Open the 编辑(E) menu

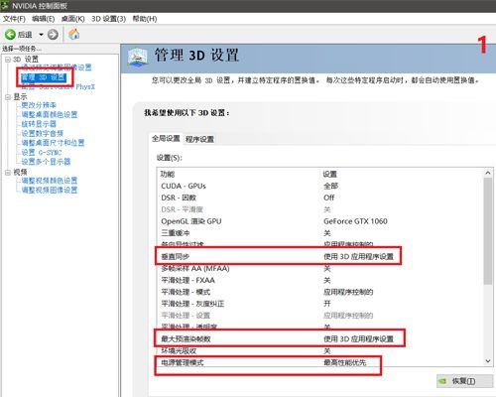(44, 19)
